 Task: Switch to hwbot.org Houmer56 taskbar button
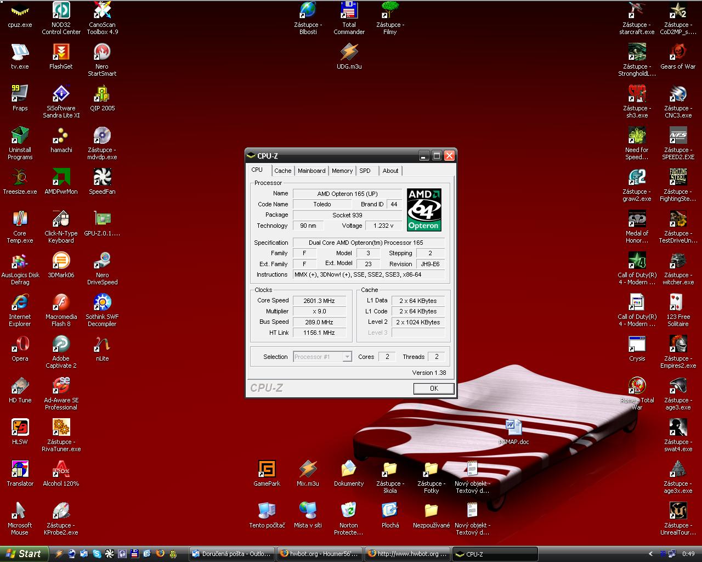pos(319,554)
